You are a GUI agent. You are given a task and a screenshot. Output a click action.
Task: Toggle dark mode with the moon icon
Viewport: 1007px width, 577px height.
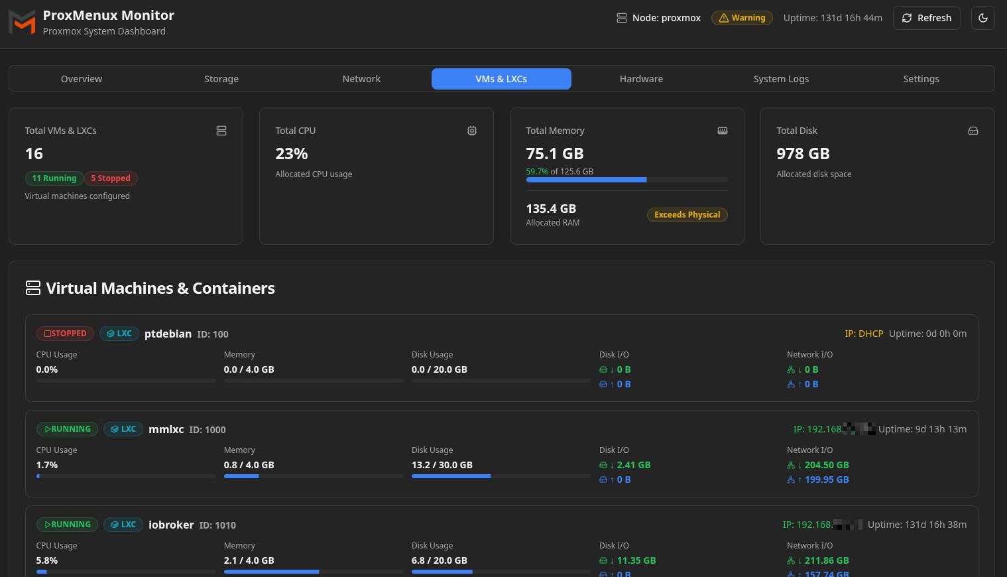983,18
